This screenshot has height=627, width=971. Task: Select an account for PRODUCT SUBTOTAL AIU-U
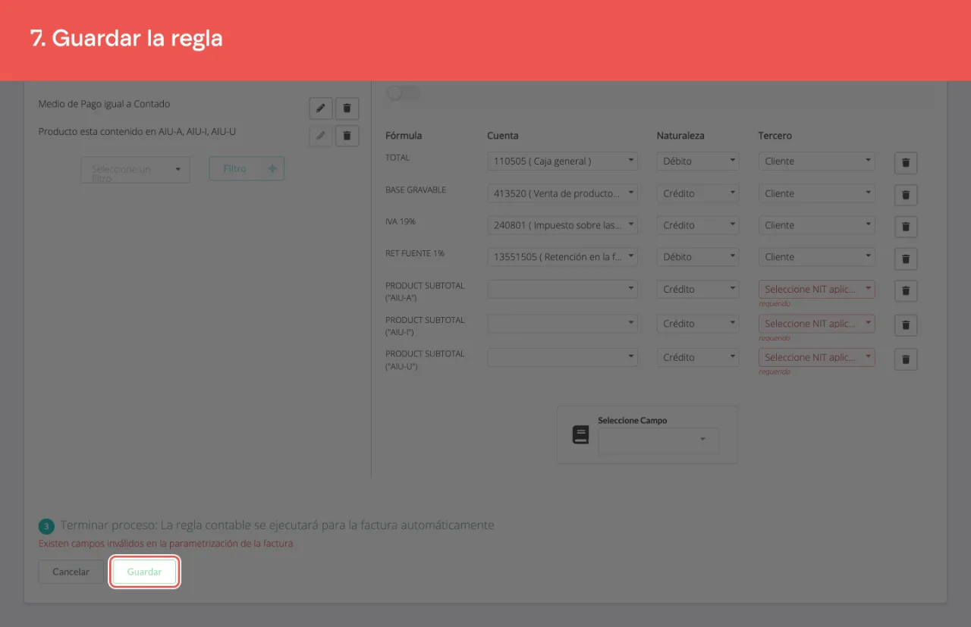pos(563,357)
